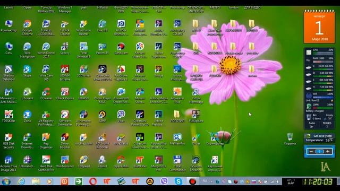Open the FullUpdate desktop shortcut
The width and height of the screenshot is (340, 191).
196,116
